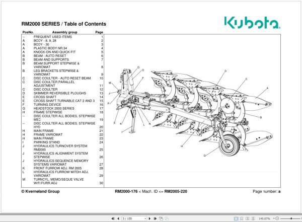Click the BODY - 30 entry
The width and height of the screenshot is (302, 222).
tap(41, 44)
